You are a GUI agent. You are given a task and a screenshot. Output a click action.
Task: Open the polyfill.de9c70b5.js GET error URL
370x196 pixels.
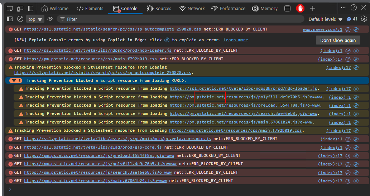pos(100,164)
